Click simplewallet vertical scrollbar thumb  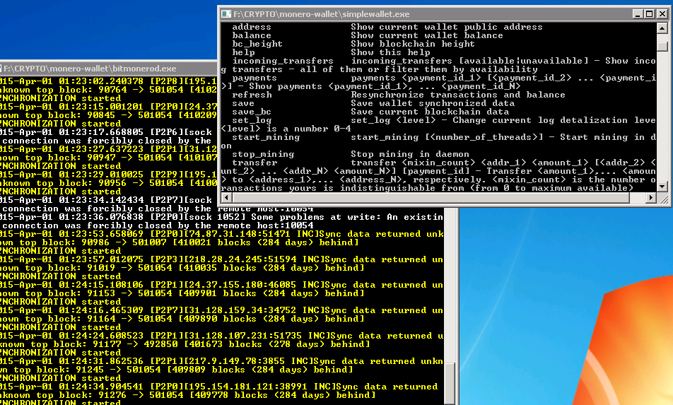[662, 45]
